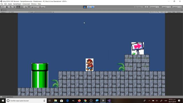Open the custom editor tools button
The image size is (183, 103).
26,7
